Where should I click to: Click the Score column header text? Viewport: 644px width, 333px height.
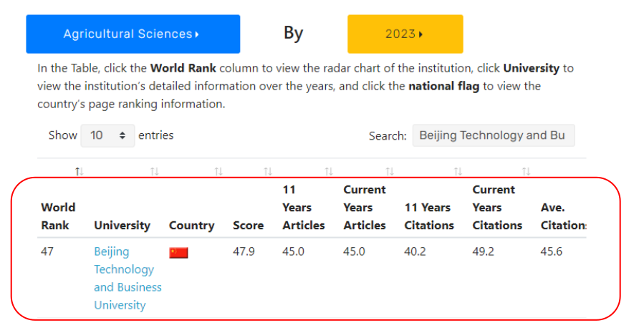pyautogui.click(x=248, y=225)
